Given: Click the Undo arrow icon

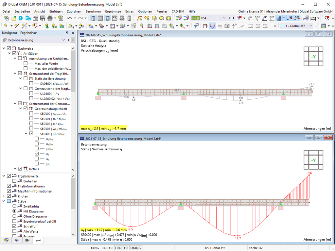Looking at the screenshot, I should pyautogui.click(x=70, y=18).
